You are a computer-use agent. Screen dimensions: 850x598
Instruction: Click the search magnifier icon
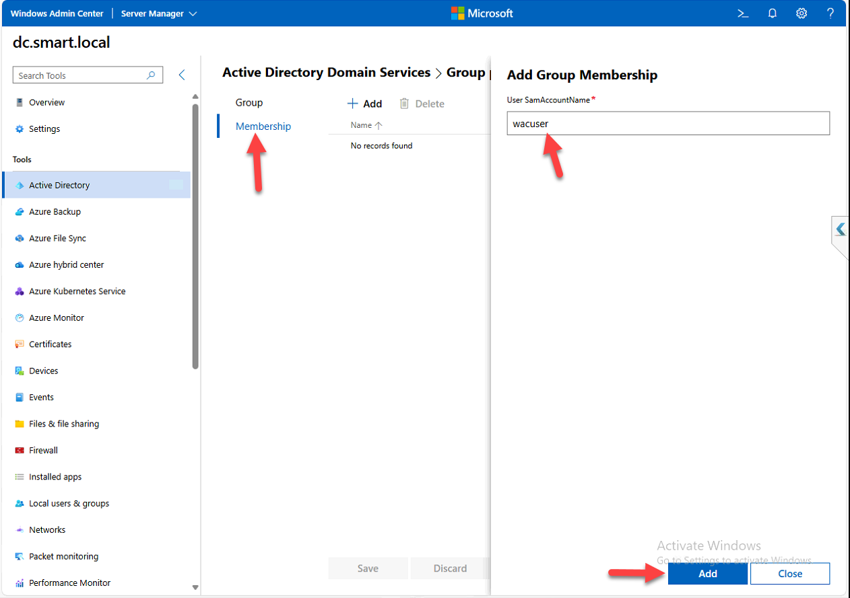pyautogui.click(x=151, y=75)
